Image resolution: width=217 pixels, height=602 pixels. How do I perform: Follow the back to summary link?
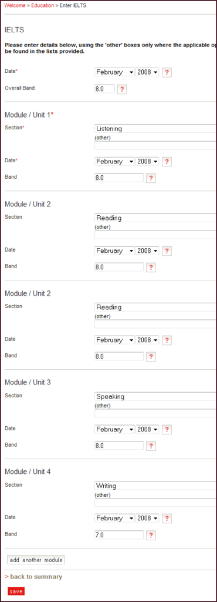(33, 577)
